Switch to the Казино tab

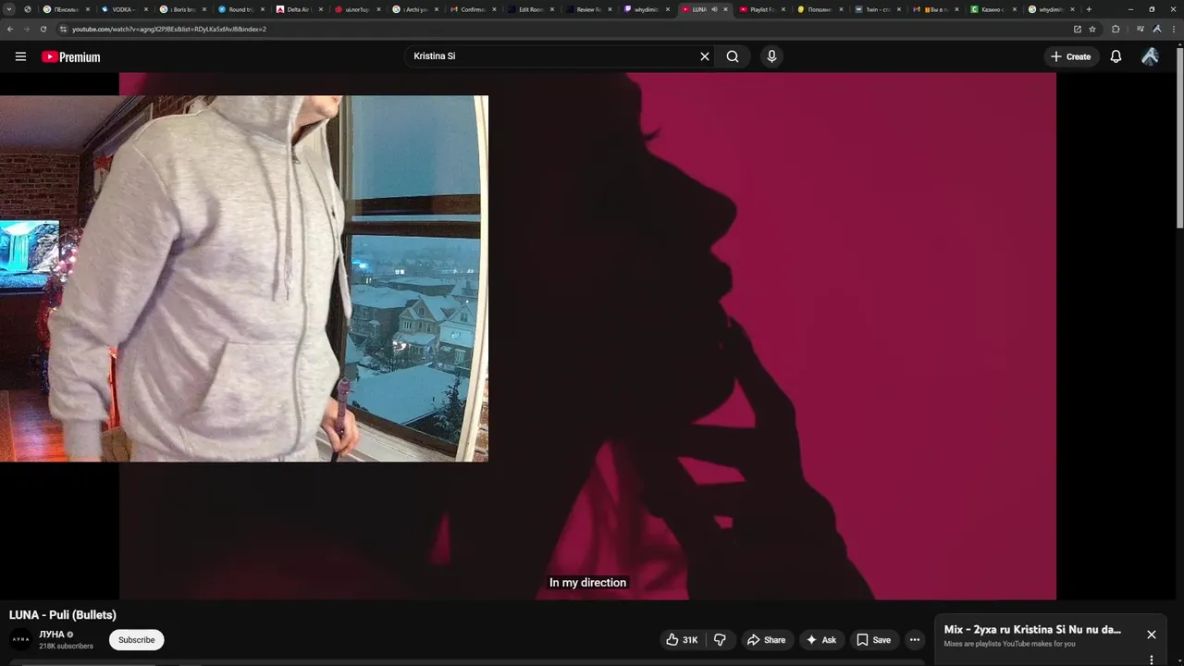click(x=993, y=9)
